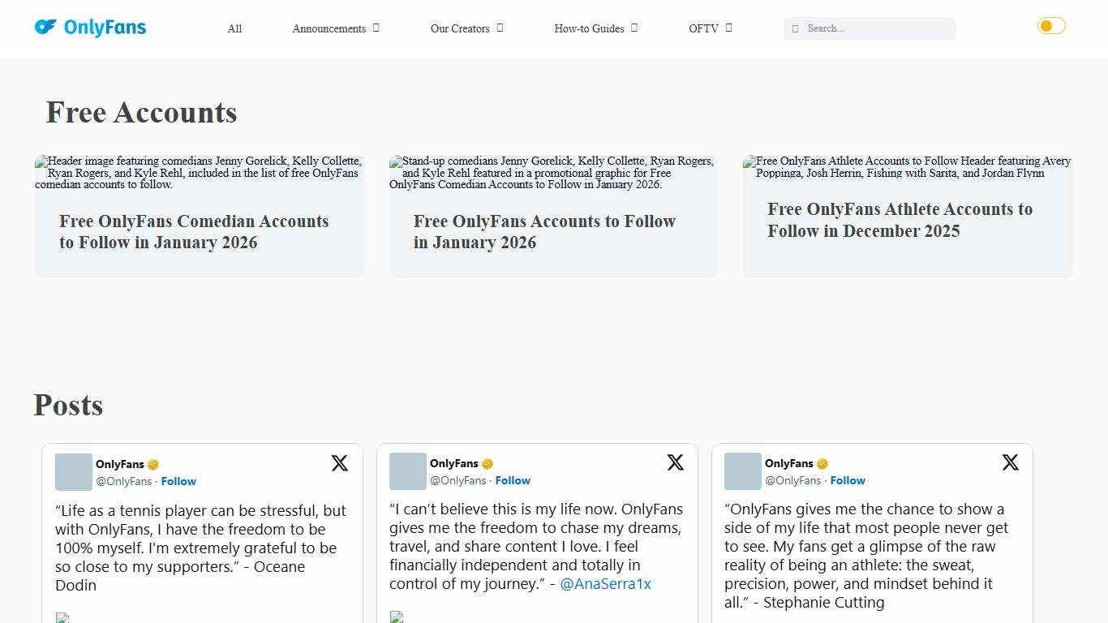This screenshot has height=623, width=1108.
Task: Open the avatar on the Stephanie Cutting post
Action: tap(742, 471)
